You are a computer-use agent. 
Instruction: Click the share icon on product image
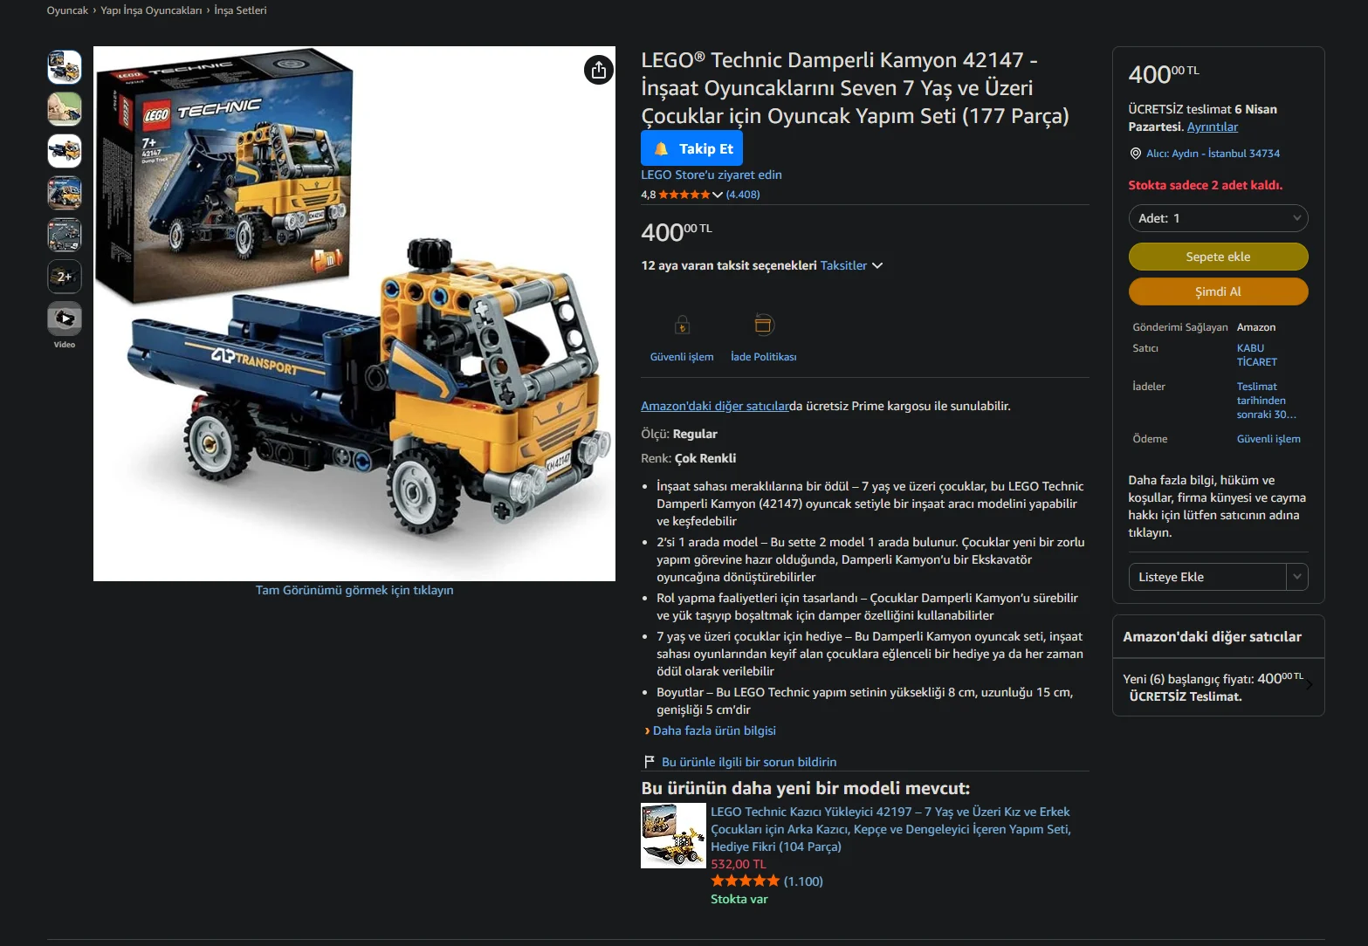(x=598, y=70)
